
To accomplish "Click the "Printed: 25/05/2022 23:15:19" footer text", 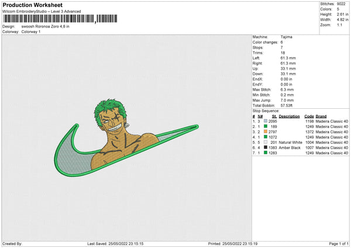I will (233, 243).
